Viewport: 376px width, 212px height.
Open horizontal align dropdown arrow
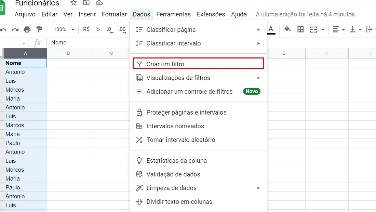pyautogui.click(x=343, y=30)
